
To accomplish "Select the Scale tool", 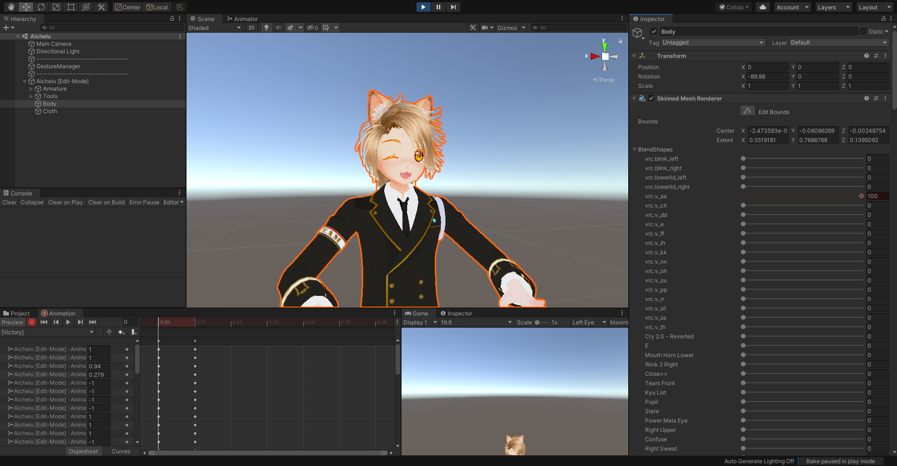I will click(56, 7).
